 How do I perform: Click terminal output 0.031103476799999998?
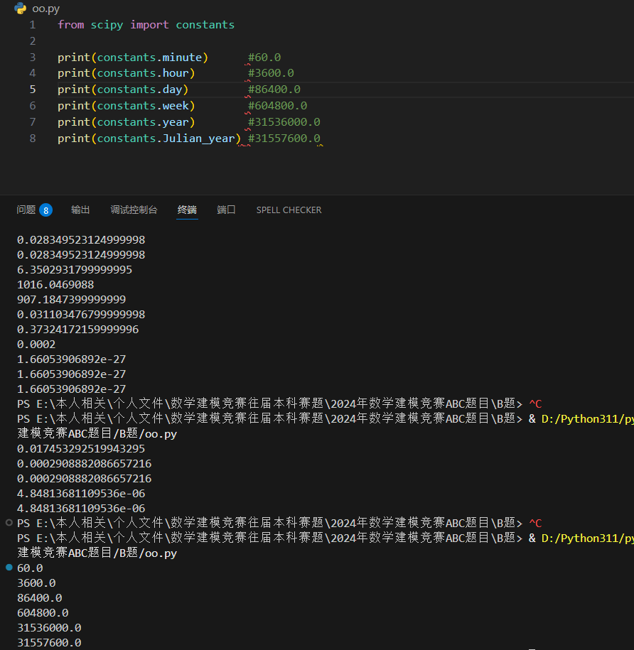pos(81,315)
